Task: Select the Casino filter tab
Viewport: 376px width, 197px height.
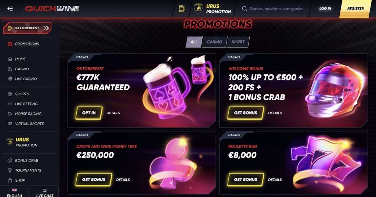Action: click(214, 42)
